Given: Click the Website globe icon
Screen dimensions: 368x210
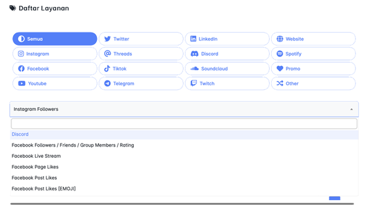Looking at the screenshot, I should pyautogui.click(x=280, y=39).
